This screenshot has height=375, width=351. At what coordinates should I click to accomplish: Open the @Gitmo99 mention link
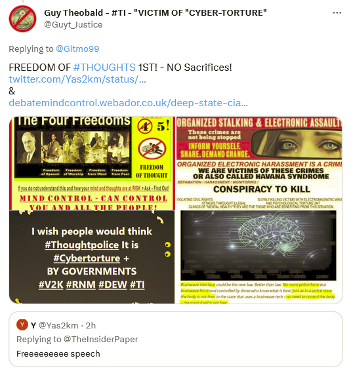pos(77,49)
